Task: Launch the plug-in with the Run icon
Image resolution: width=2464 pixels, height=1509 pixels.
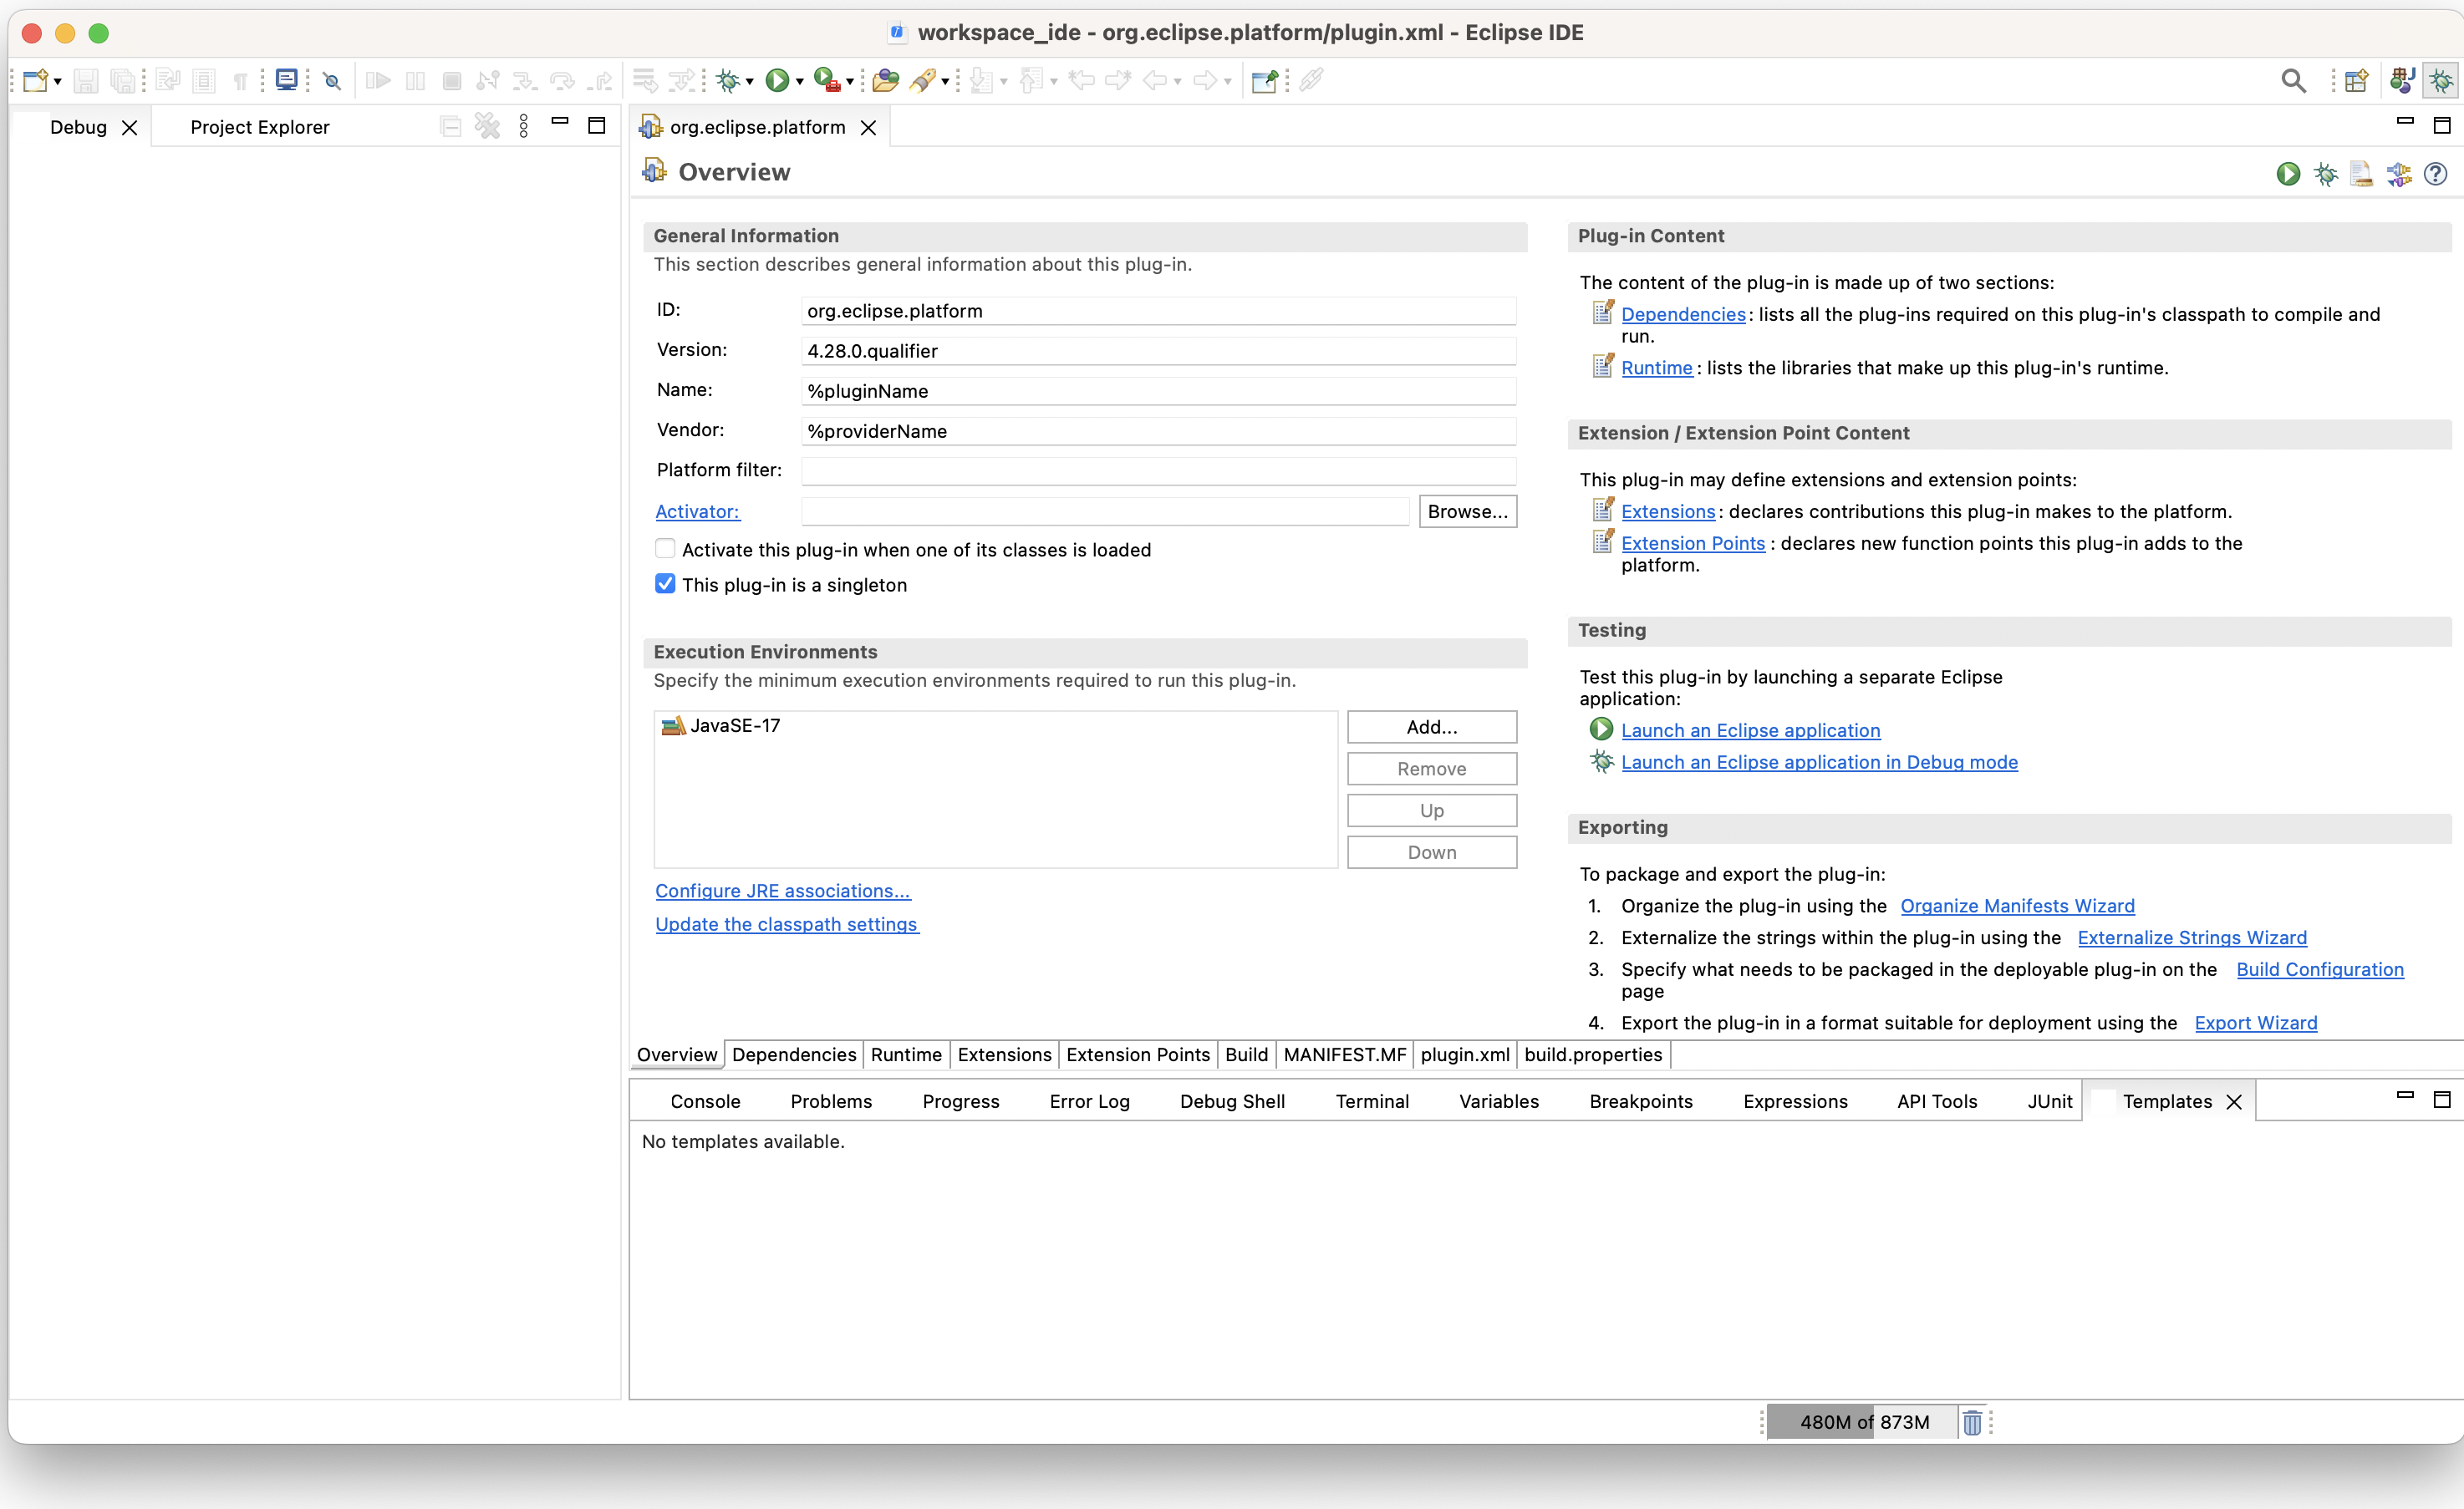Action: tap(2288, 173)
